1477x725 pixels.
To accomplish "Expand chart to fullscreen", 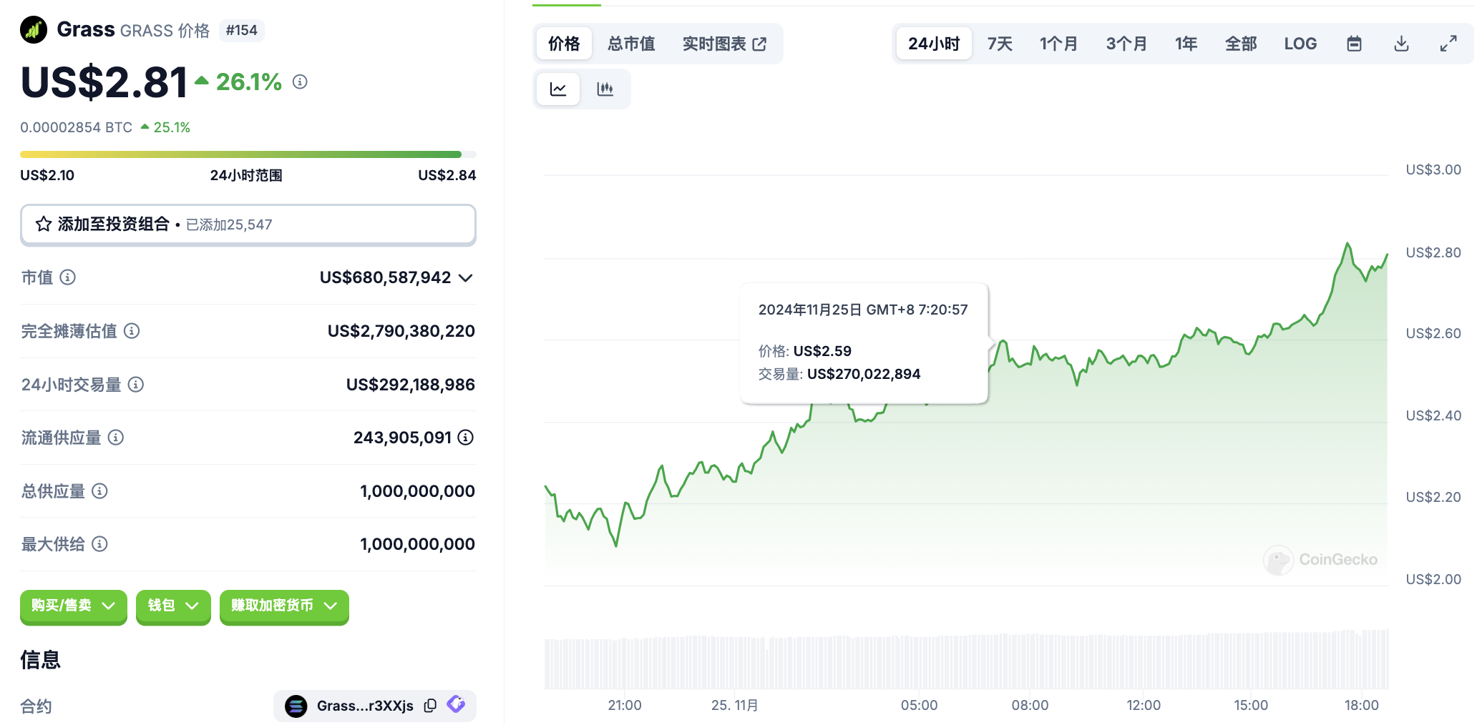I will (1448, 44).
